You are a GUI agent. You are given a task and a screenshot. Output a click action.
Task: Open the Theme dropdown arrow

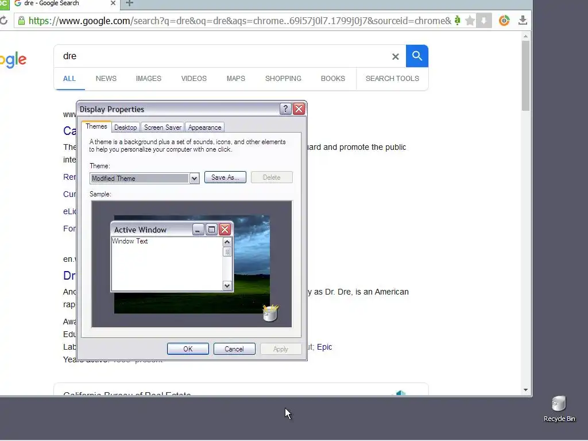(x=194, y=179)
